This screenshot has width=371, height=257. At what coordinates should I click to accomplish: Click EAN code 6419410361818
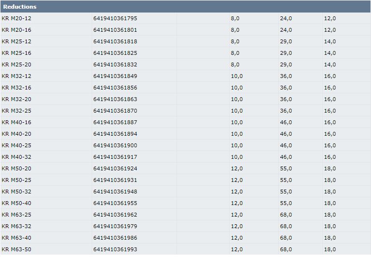(x=115, y=41)
